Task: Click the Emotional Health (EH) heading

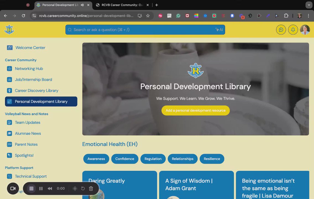Action: coord(110,144)
